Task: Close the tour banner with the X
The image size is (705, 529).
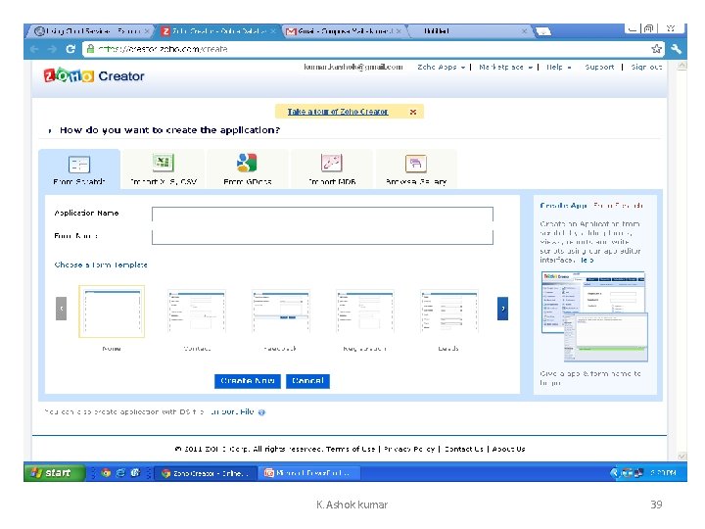Action: (413, 112)
